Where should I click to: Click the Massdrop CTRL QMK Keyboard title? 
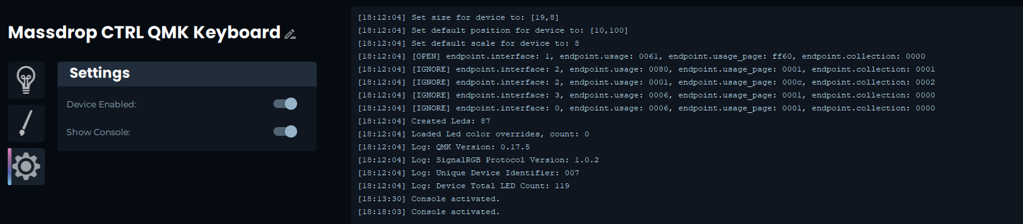click(144, 32)
